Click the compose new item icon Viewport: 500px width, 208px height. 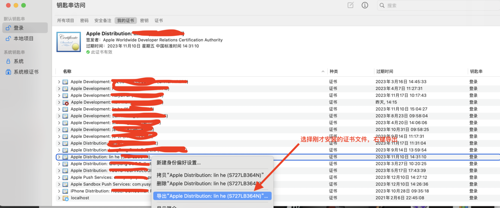(x=350, y=6)
